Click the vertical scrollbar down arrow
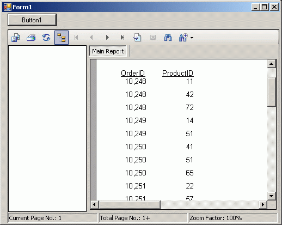The image size is (282, 225). pyautogui.click(x=272, y=196)
